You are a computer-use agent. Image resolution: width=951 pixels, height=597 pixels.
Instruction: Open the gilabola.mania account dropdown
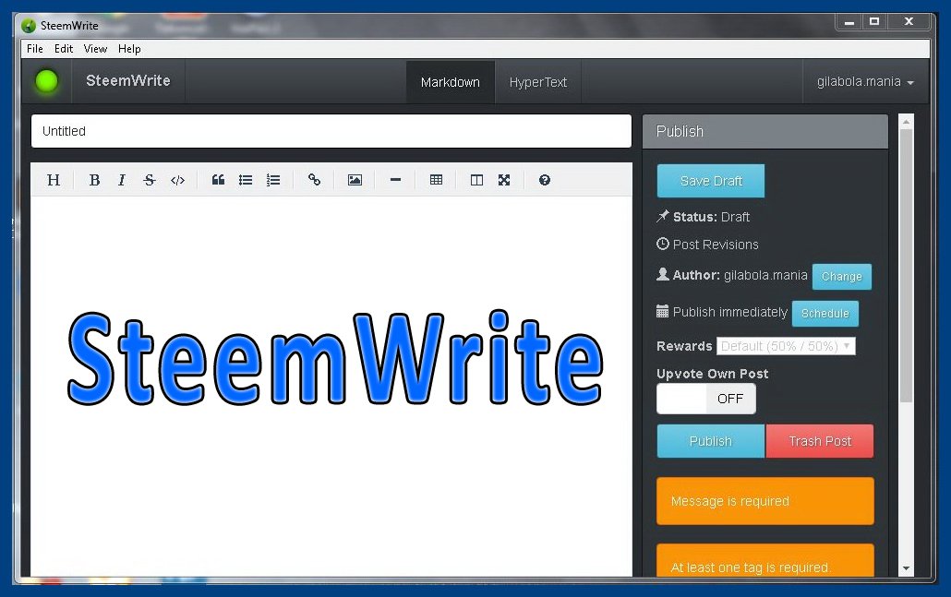tap(865, 82)
